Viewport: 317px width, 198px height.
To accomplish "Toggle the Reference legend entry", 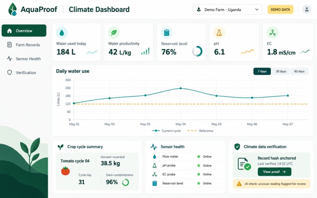I will 200,131.
